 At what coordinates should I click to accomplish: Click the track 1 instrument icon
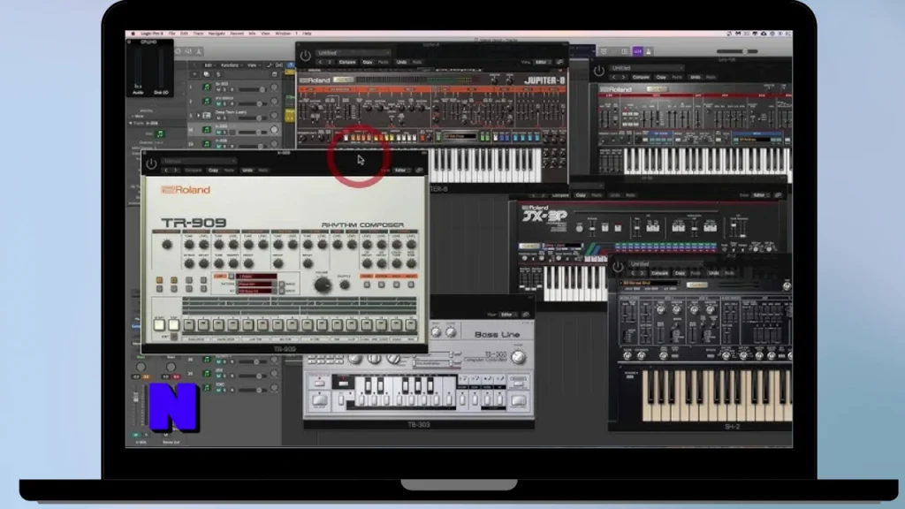(207, 87)
